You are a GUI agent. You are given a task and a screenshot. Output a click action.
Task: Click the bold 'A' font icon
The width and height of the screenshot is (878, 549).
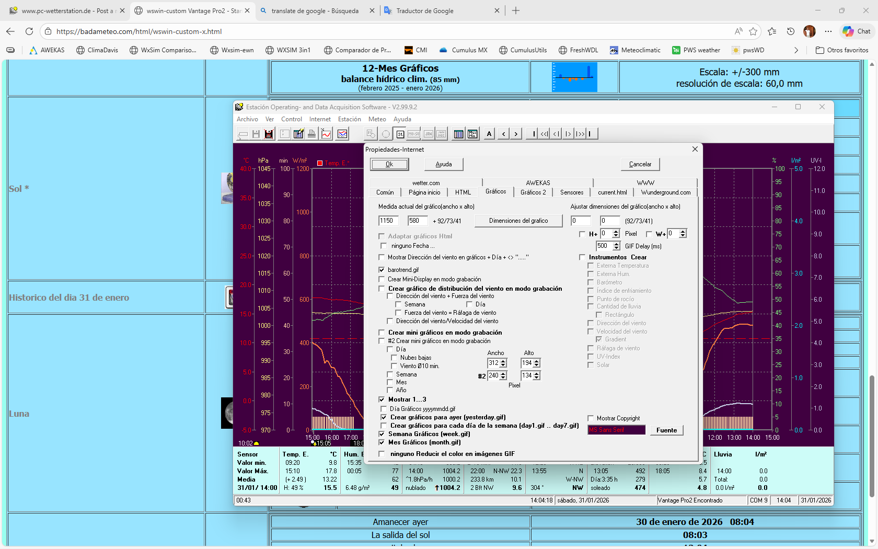tap(489, 134)
